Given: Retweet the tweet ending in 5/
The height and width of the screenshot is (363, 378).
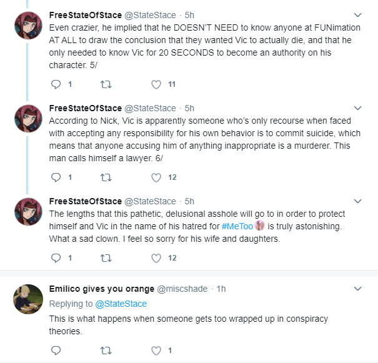Looking at the screenshot, I should (x=106, y=84).
